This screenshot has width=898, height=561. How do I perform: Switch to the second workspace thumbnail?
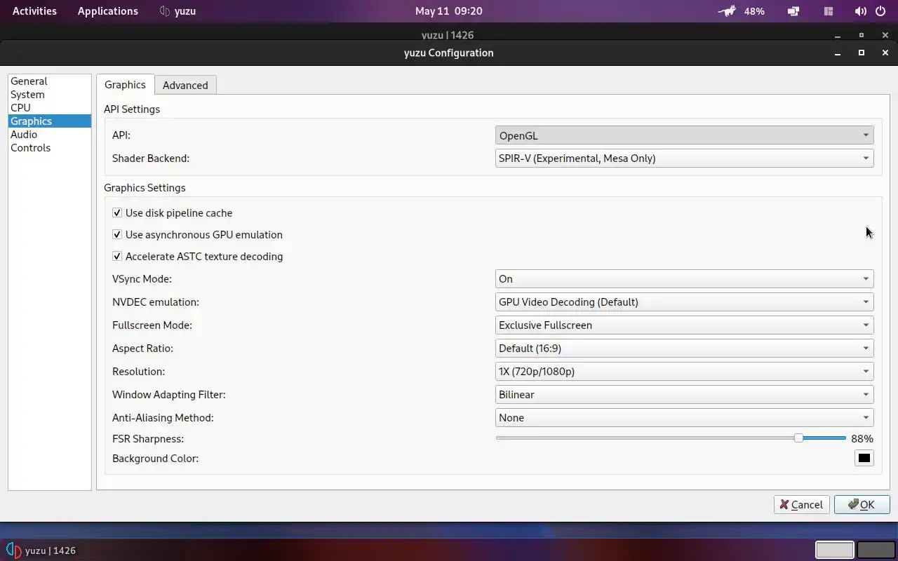(876, 550)
